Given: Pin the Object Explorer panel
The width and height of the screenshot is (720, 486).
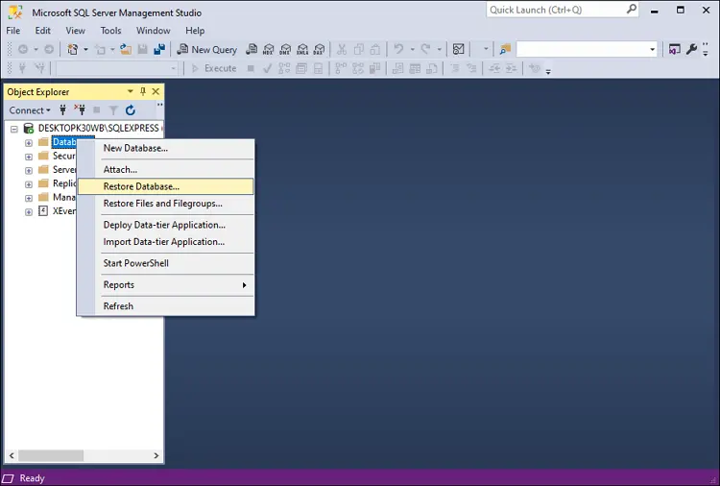Looking at the screenshot, I should coord(143,91).
